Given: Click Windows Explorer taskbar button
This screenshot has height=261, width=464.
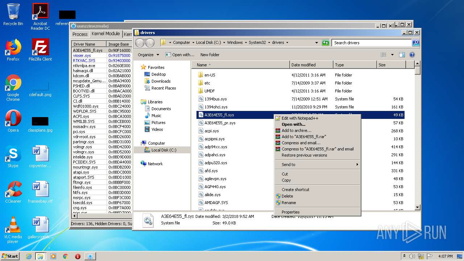Looking at the screenshot, I should [40, 256].
